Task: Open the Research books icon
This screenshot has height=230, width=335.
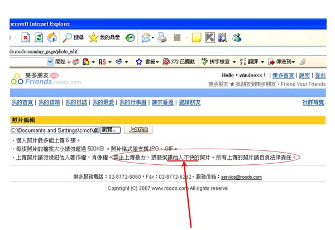Action: click(x=223, y=37)
